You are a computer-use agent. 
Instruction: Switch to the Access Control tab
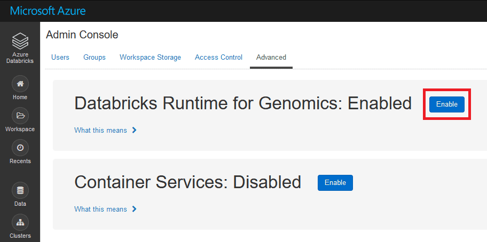218,58
